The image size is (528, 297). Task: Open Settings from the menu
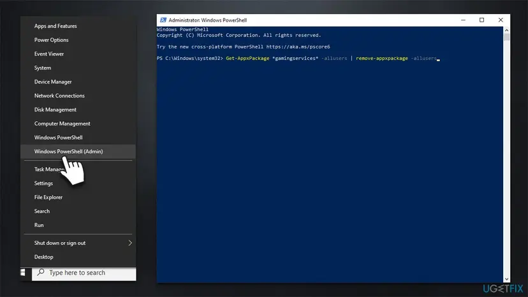(x=78, y=183)
